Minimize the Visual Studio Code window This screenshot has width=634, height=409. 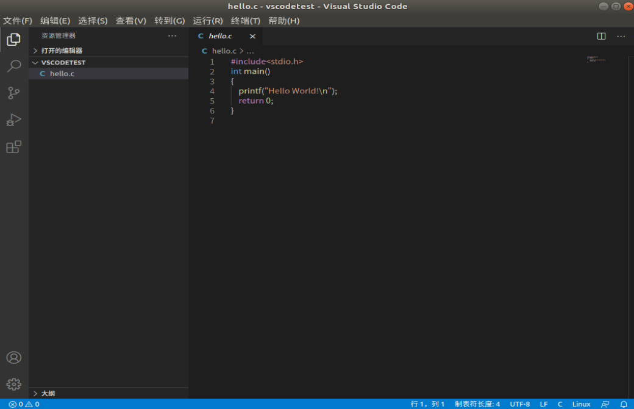(x=604, y=6)
